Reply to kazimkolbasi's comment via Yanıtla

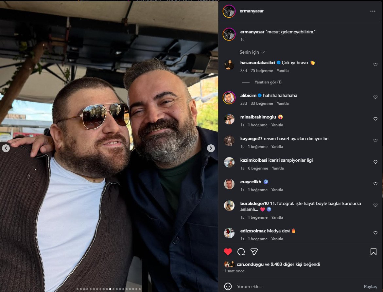point(278,168)
